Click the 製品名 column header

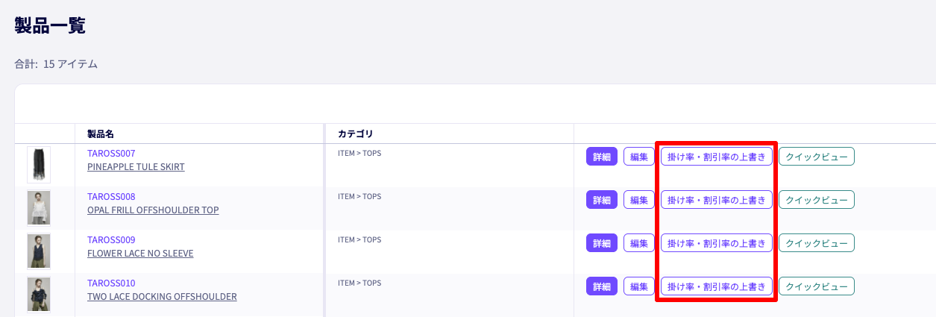coord(101,134)
